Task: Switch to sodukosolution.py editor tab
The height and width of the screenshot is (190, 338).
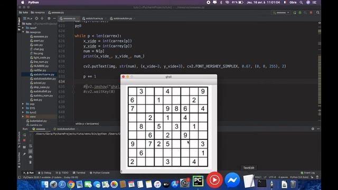Action: point(123,18)
